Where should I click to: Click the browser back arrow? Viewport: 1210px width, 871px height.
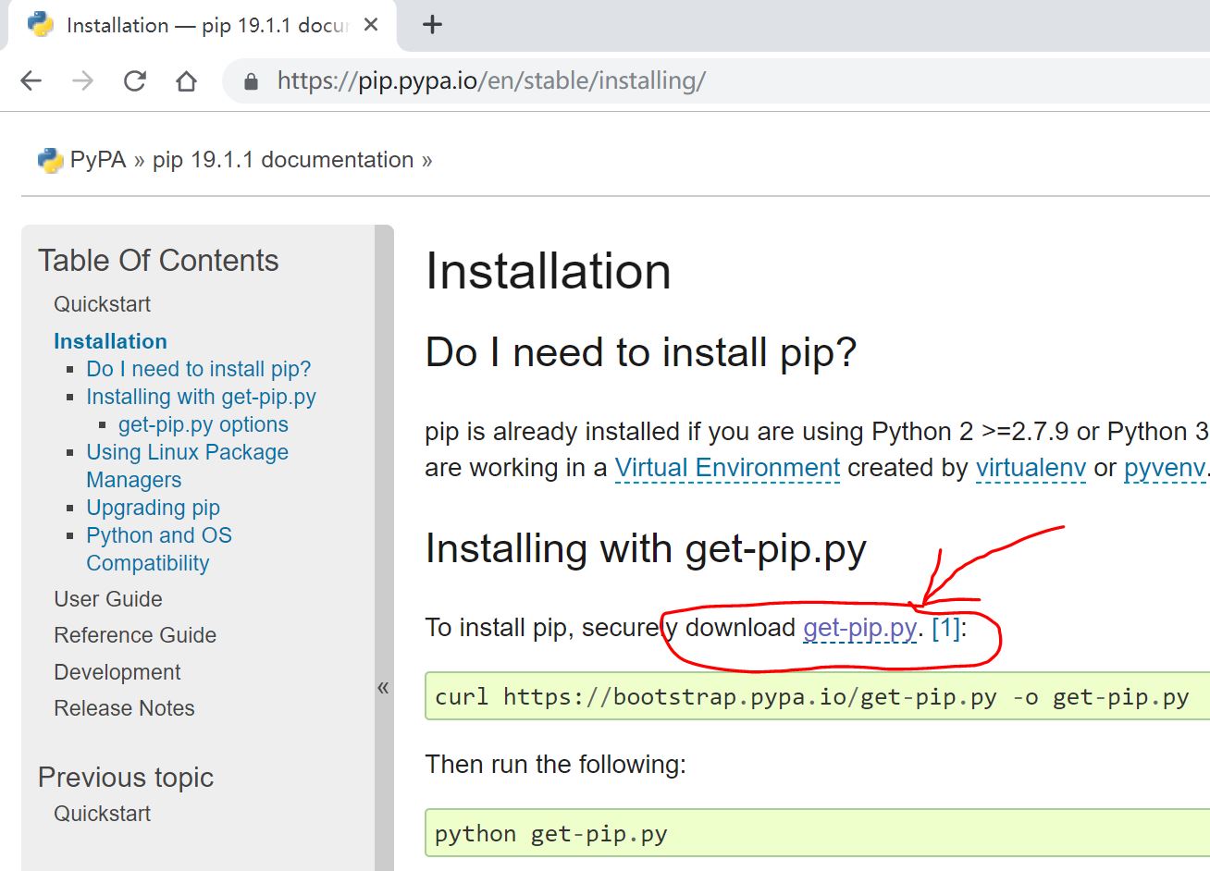(x=31, y=81)
